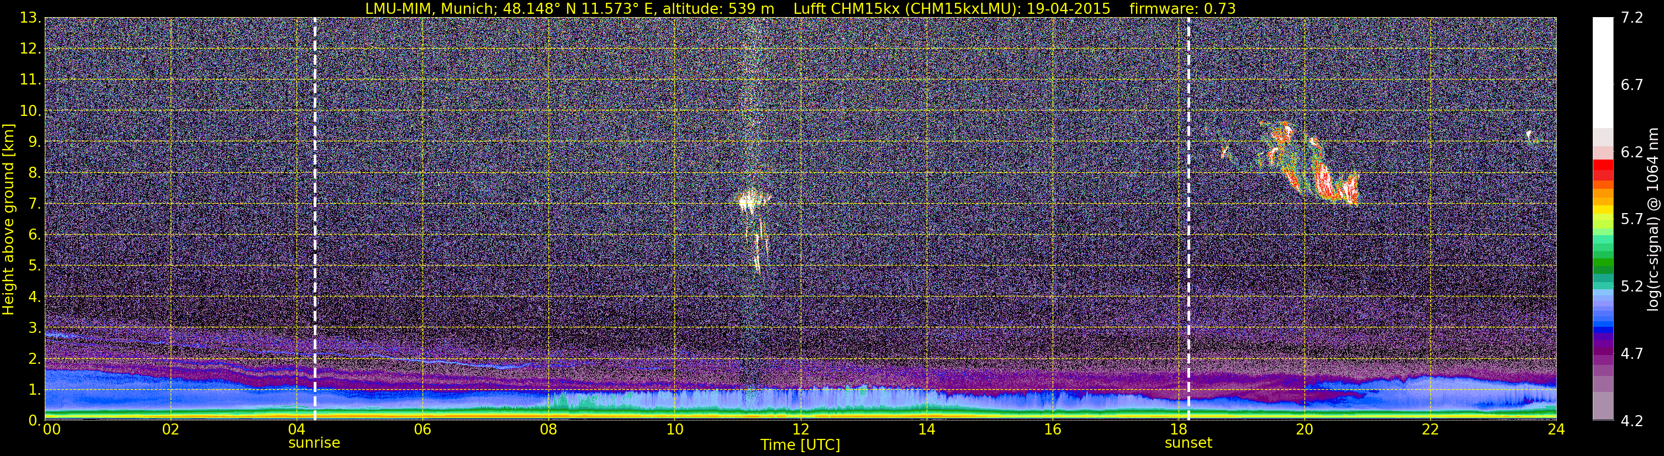Click the 5.7 colorbar tick label
The image size is (1664, 456).
[x=1632, y=220]
